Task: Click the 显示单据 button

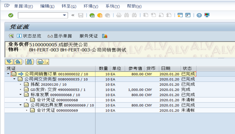Action: (60, 36)
